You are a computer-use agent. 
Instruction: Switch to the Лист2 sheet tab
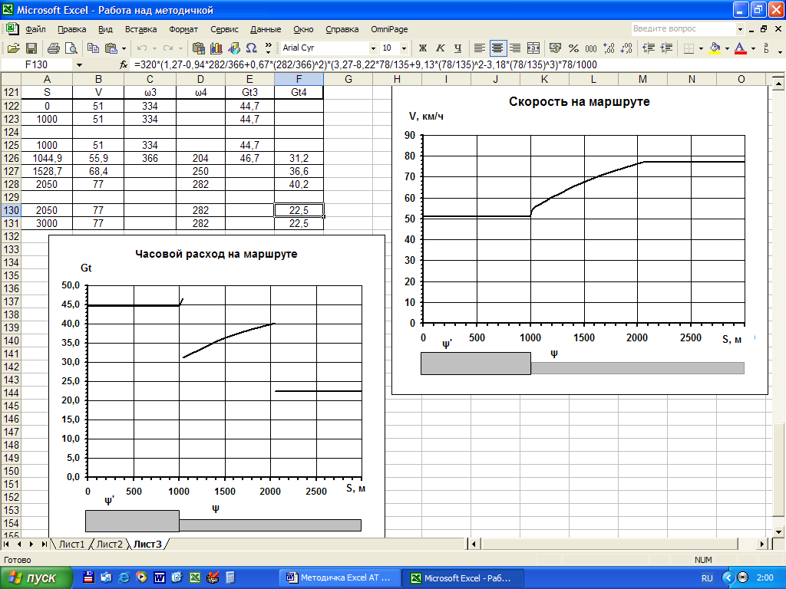[109, 544]
